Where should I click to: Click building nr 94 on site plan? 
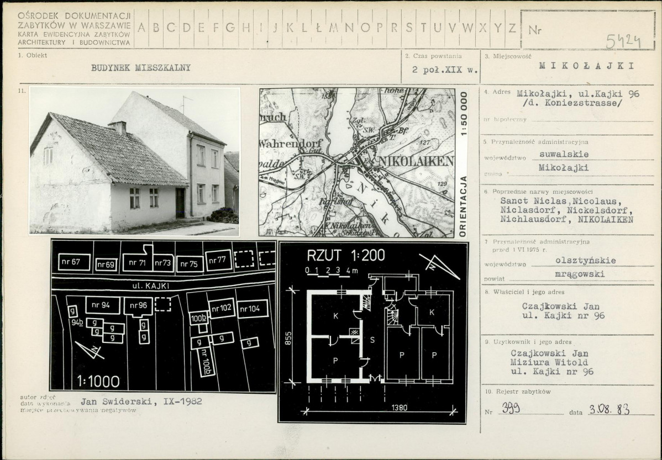(x=103, y=305)
